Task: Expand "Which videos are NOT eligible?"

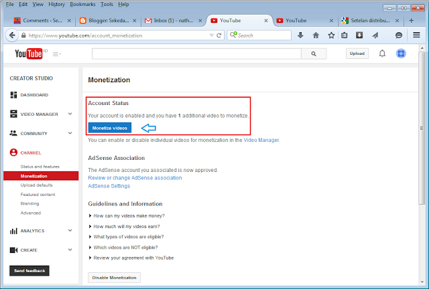Action: coord(123,248)
